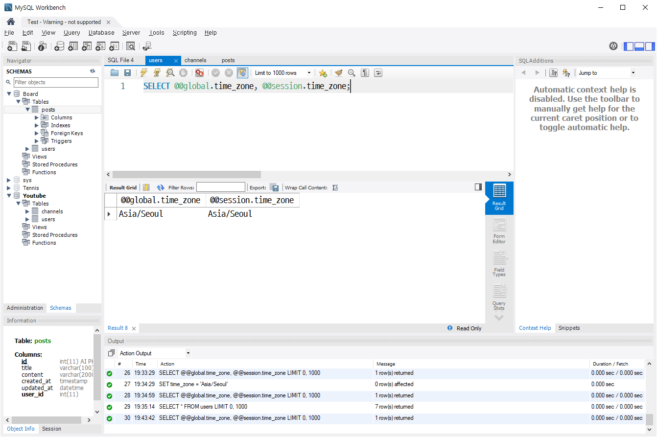Switch to the channels editor tab
The height and width of the screenshot is (437, 657).
[x=195, y=60]
